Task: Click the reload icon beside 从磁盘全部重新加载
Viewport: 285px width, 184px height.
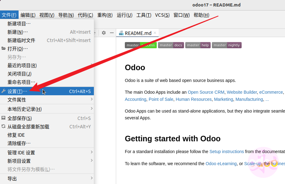Action: [x=3, y=126]
